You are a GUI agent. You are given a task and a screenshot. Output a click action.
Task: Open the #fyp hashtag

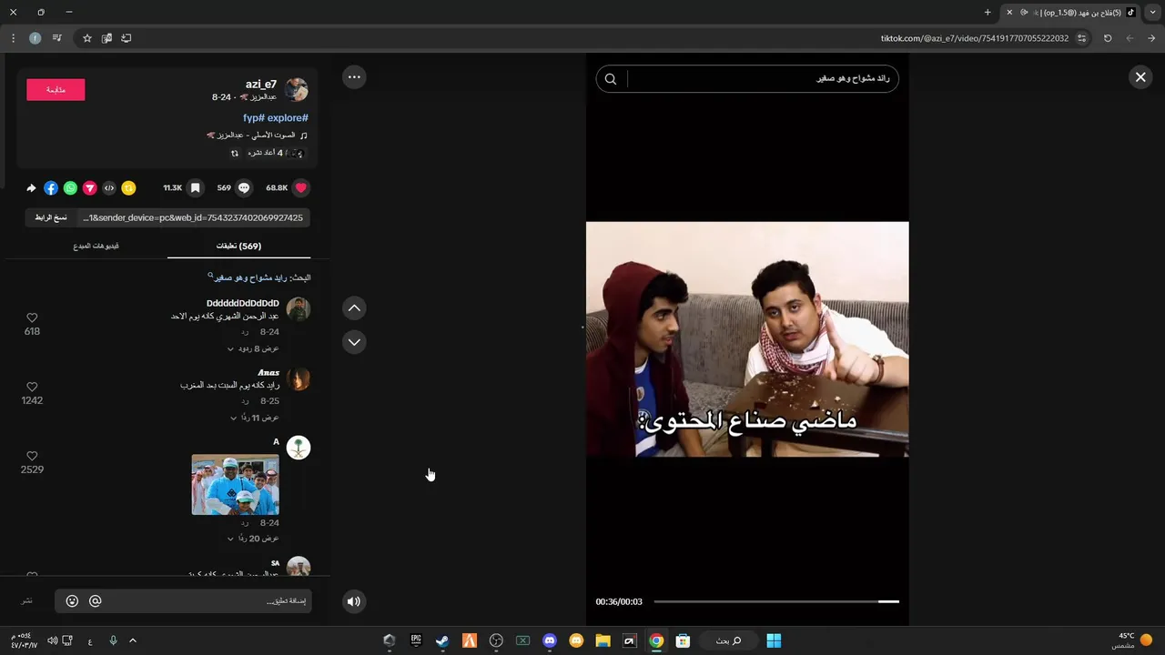click(253, 118)
